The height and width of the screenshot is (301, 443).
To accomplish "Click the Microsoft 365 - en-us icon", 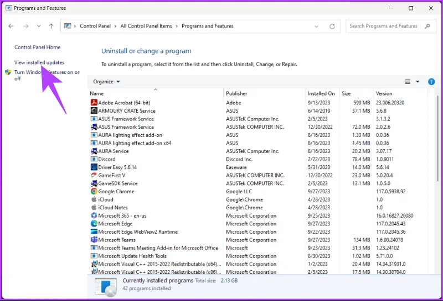I will [94, 215].
